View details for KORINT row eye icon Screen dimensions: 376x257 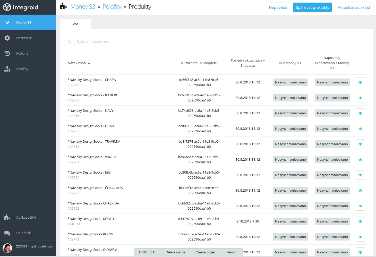point(360,237)
